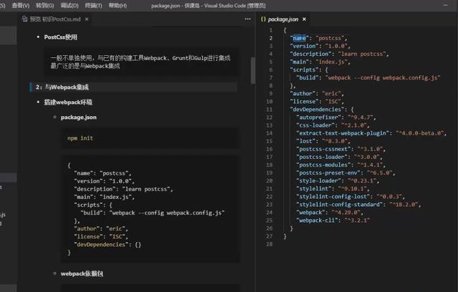
Task: Minimize the Visual Studio Code window
Action: (445, 5)
